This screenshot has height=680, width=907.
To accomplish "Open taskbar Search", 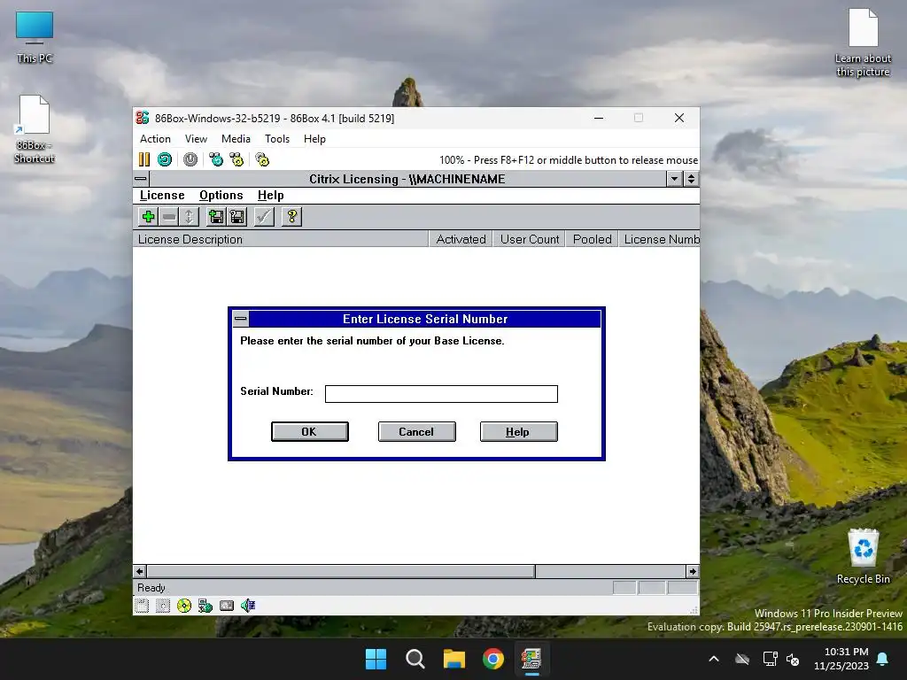I will (x=415, y=659).
